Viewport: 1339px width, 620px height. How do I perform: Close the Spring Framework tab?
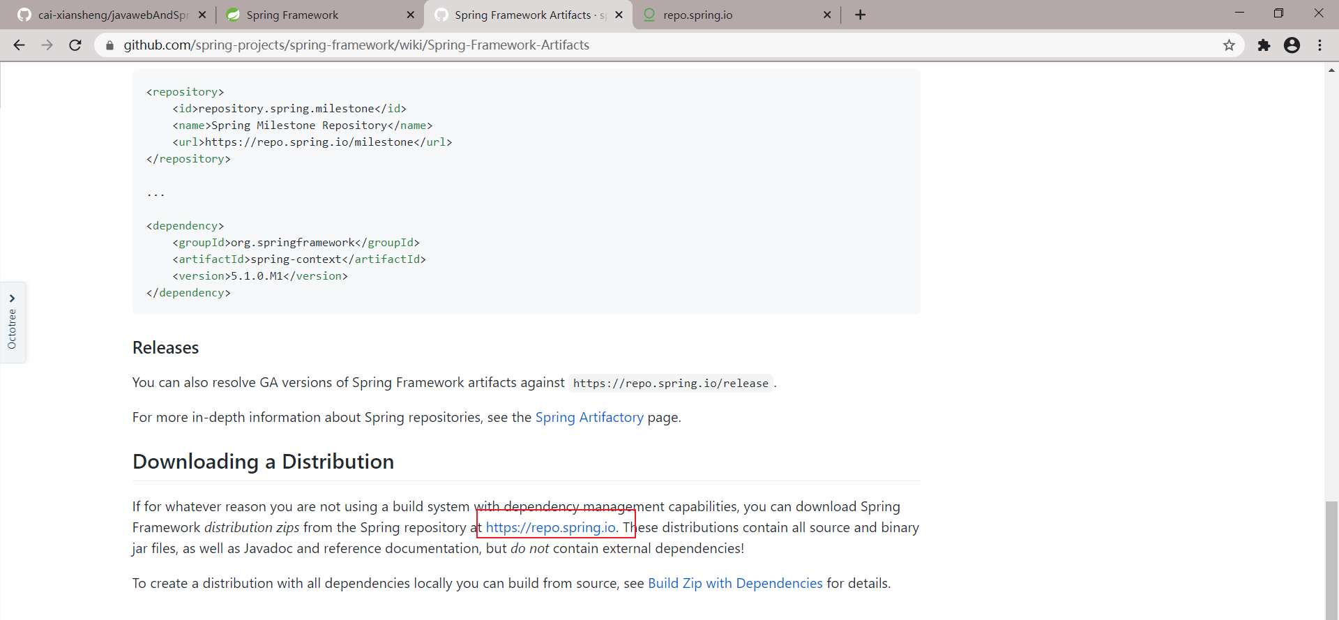pyautogui.click(x=410, y=15)
